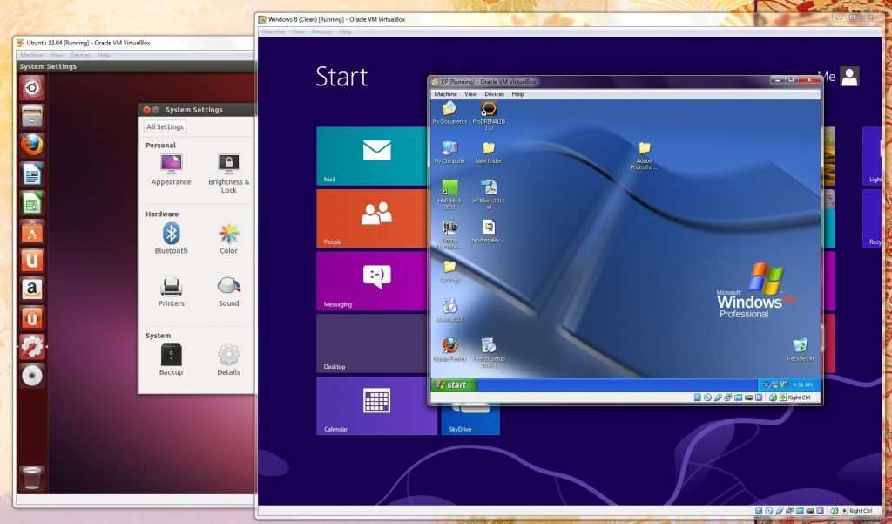Open Ubuntu Software Center from the launcher
Viewport: 892px width, 524px height.
[x=32, y=232]
